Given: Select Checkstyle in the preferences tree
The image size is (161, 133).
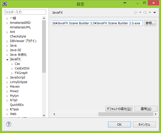Looking at the screenshot, I should click(18, 36).
